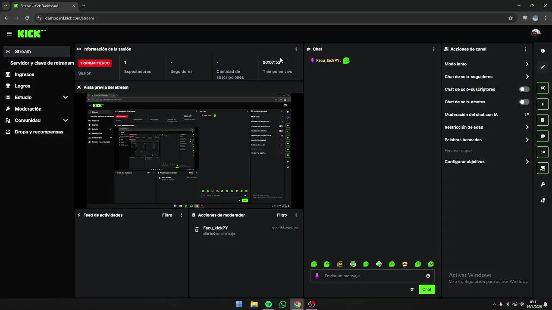Open chat settings gear icon
This screenshot has width=552, height=310.
tap(412, 289)
